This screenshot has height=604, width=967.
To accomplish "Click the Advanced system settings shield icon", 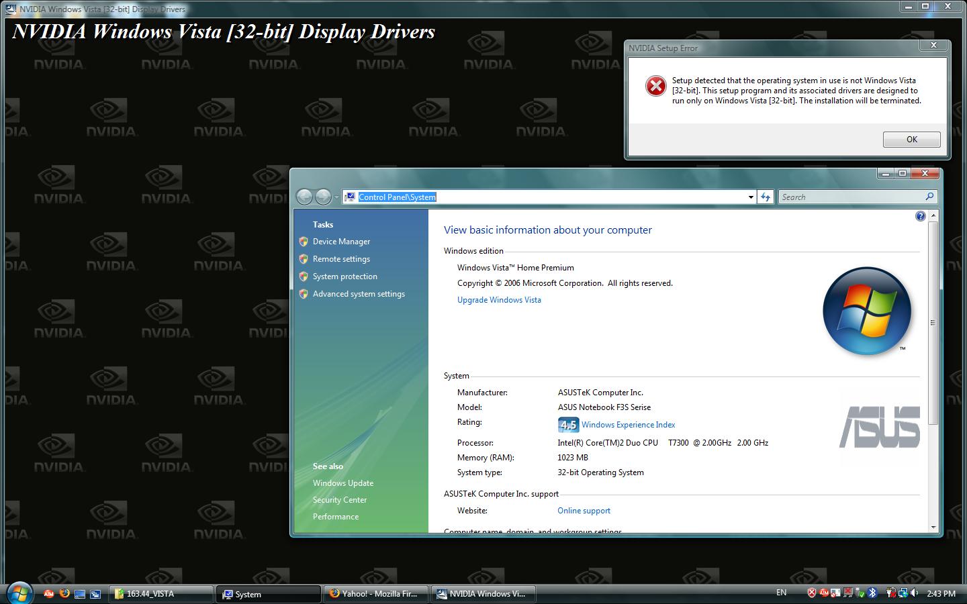I will click(x=304, y=294).
